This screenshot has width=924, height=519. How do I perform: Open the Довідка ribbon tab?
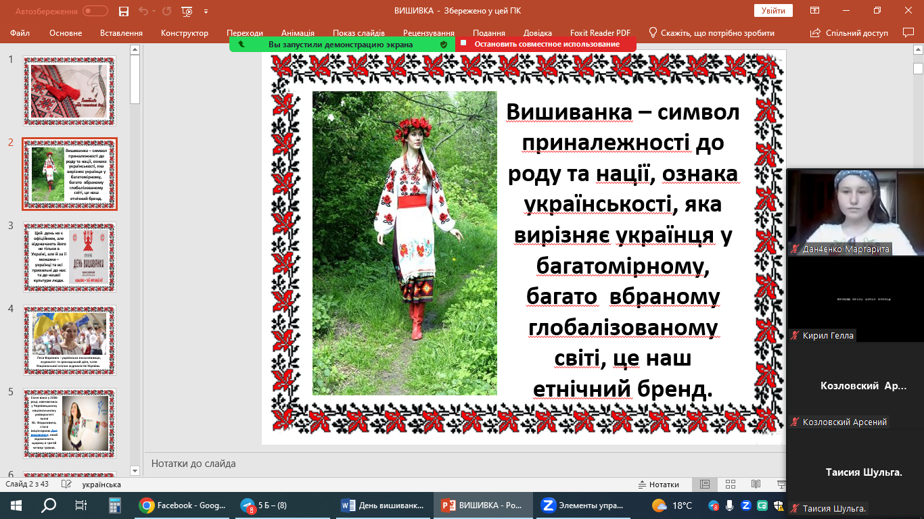pyautogui.click(x=538, y=33)
